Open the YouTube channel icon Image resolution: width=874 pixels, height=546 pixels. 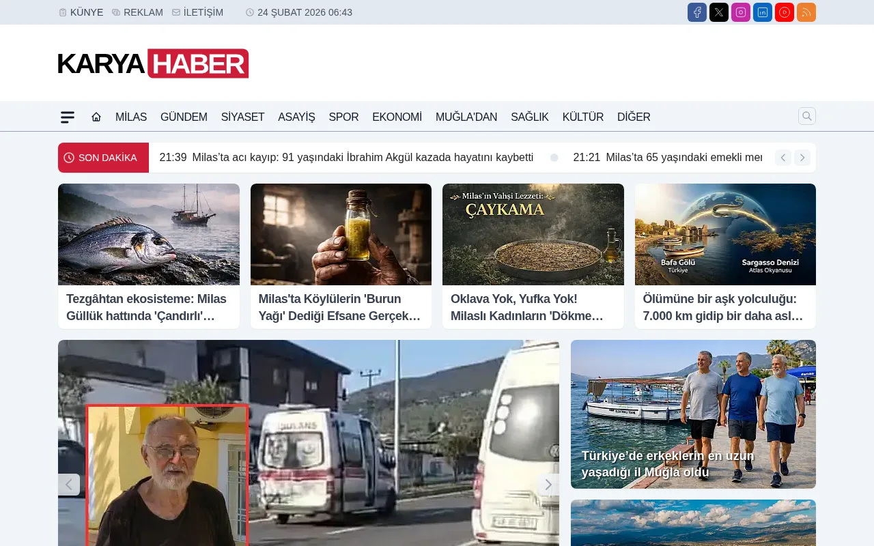point(784,12)
